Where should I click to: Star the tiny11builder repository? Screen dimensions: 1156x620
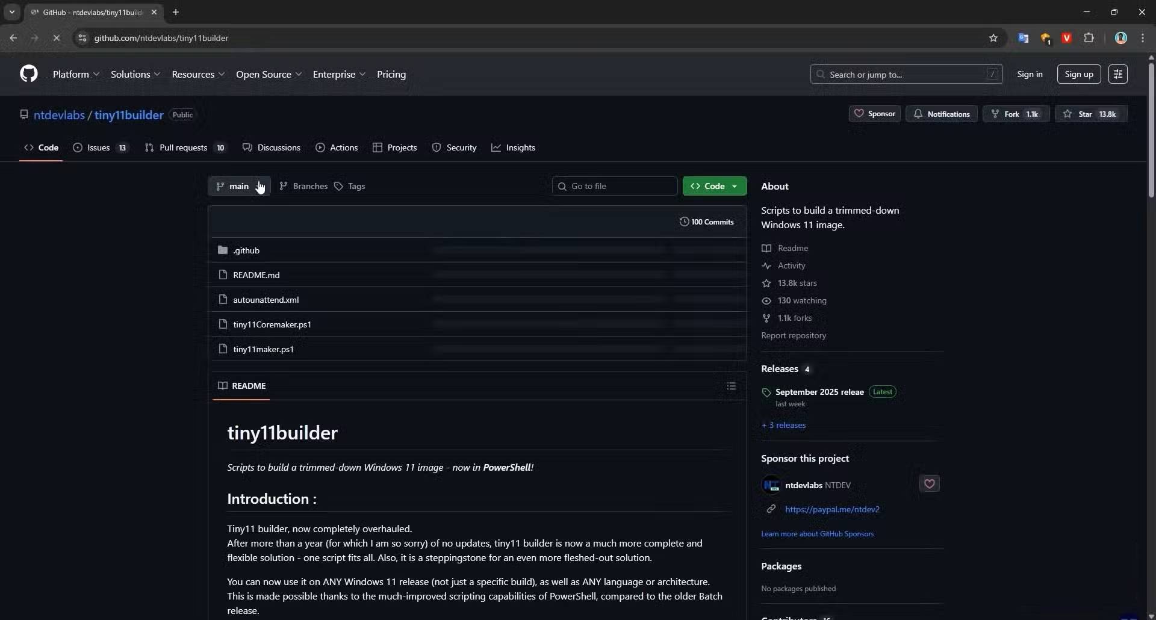(x=1090, y=114)
